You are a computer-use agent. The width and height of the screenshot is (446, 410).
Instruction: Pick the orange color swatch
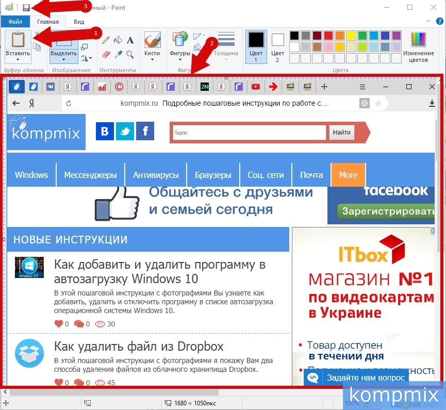click(340, 36)
